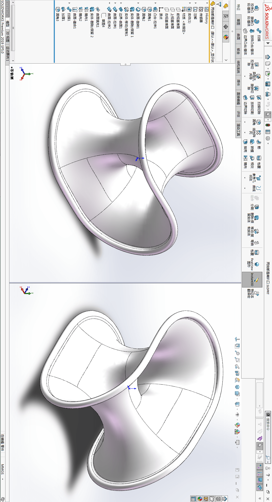Select the 旋转切除 revolved cut tool
This screenshot has height=502, width=272.
(x=253, y=88)
